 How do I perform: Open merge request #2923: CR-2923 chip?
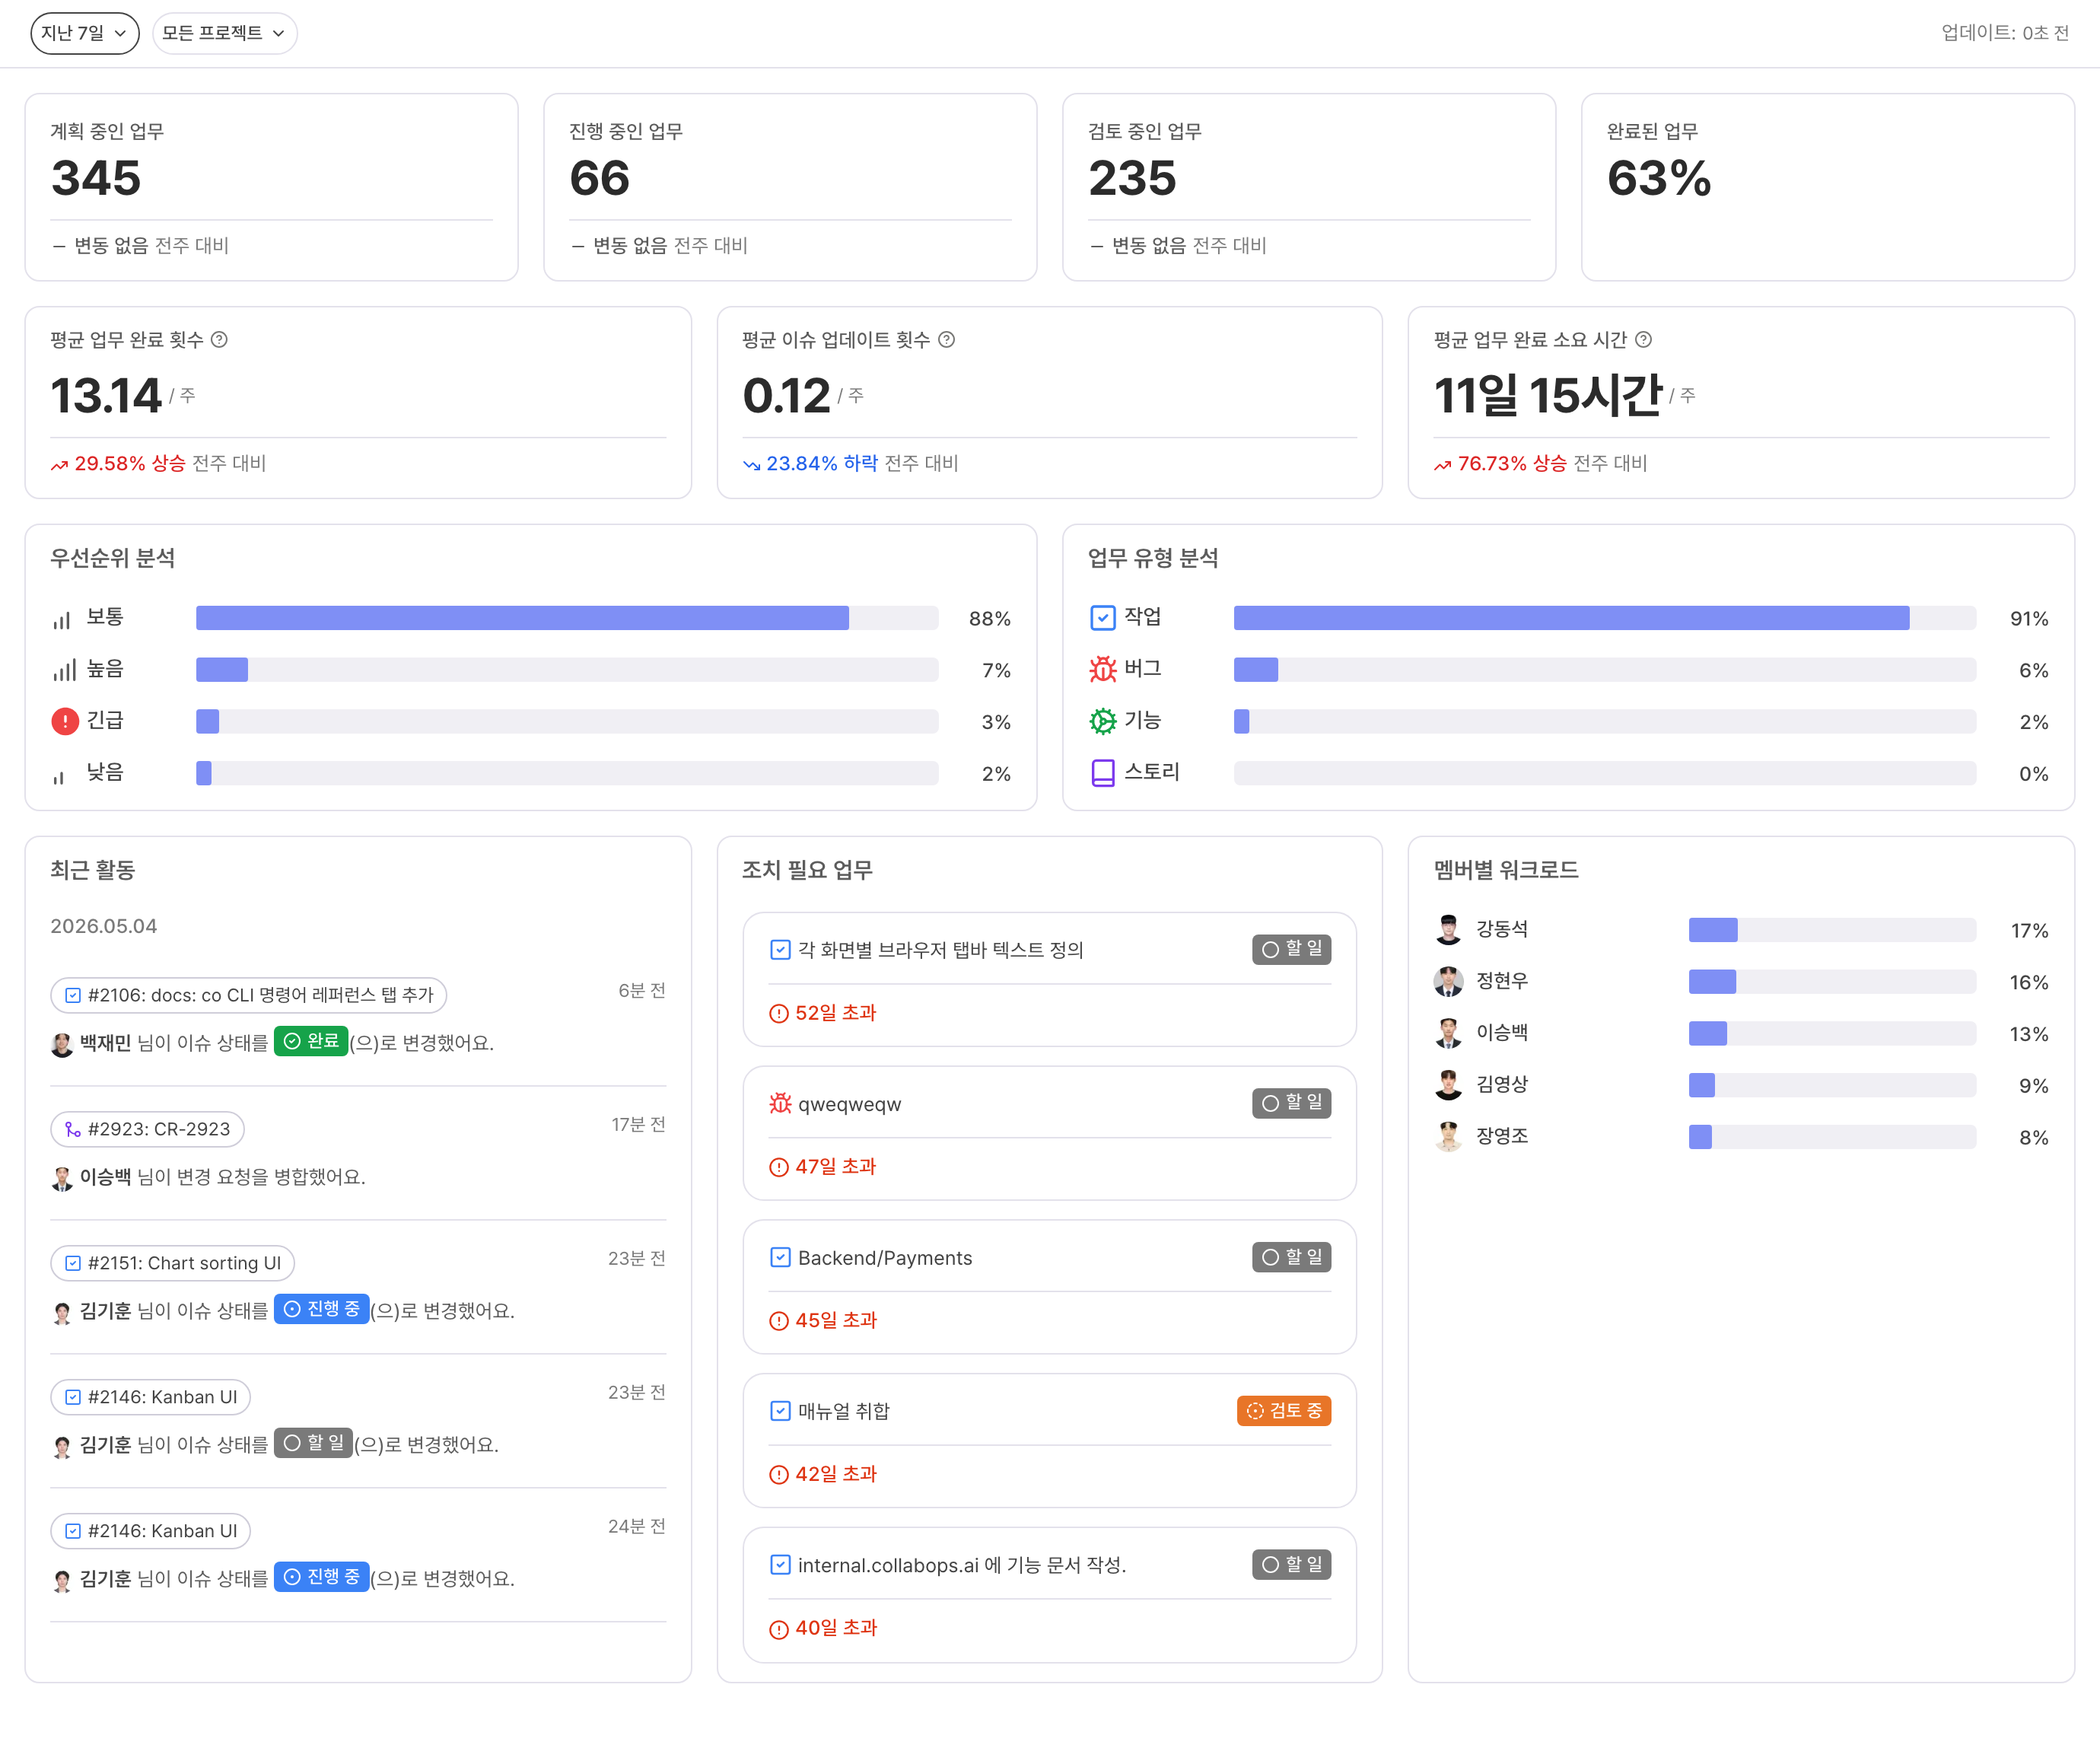147,1129
